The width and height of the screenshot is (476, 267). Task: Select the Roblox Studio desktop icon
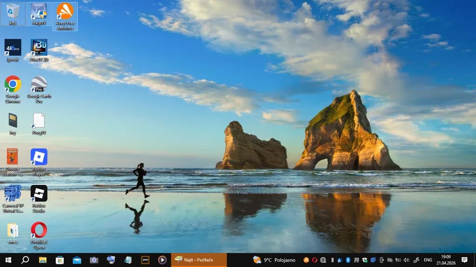(39, 199)
